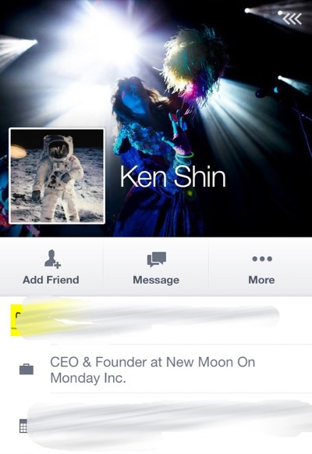Select the Ken Shin profile name
Screen dimensions: 312x454
[x=172, y=177]
